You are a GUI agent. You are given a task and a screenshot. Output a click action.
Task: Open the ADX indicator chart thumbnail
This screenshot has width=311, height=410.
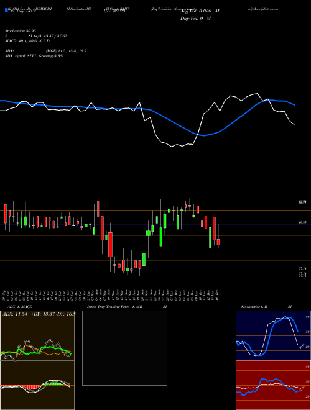37,335
